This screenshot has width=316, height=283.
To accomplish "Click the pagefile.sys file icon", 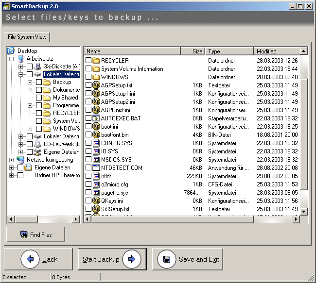I will coord(96,192).
